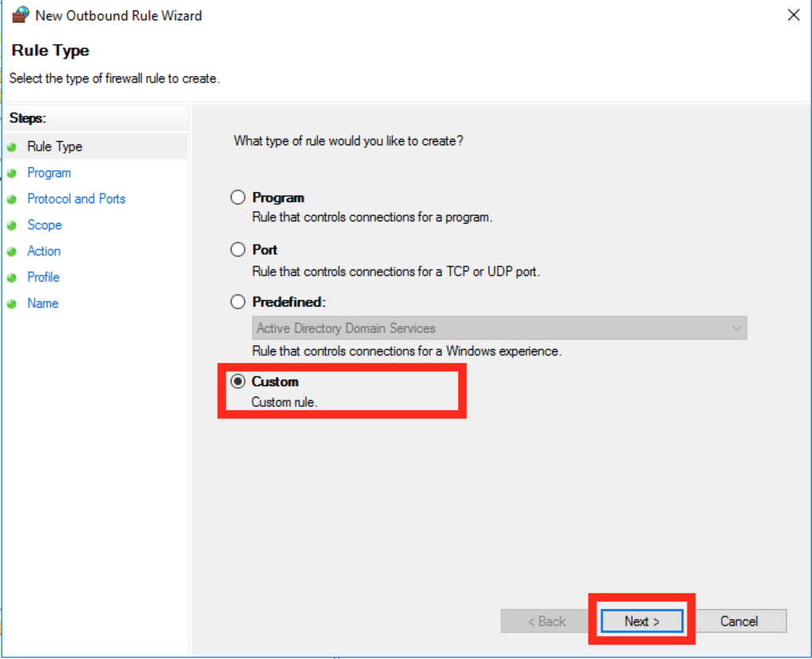The width and height of the screenshot is (812, 659).
Task: Click green bullet beside Profile step
Action: point(11,278)
